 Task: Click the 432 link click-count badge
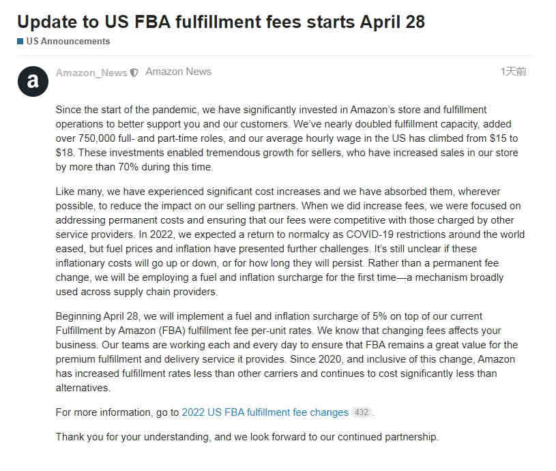(x=362, y=412)
